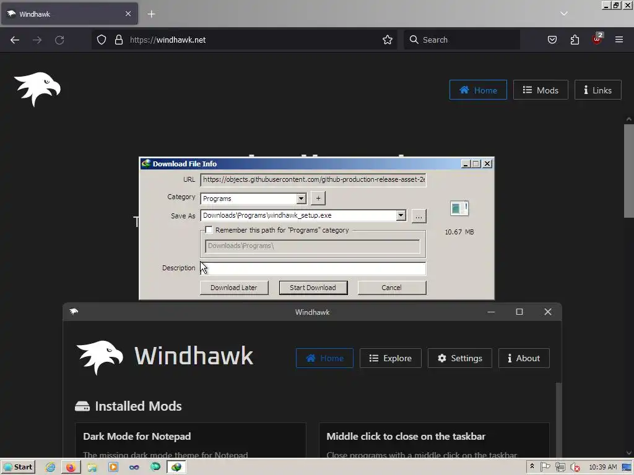This screenshot has height=475, width=634.
Task: Open the green globe taskbar icon
Action: [x=155, y=468]
